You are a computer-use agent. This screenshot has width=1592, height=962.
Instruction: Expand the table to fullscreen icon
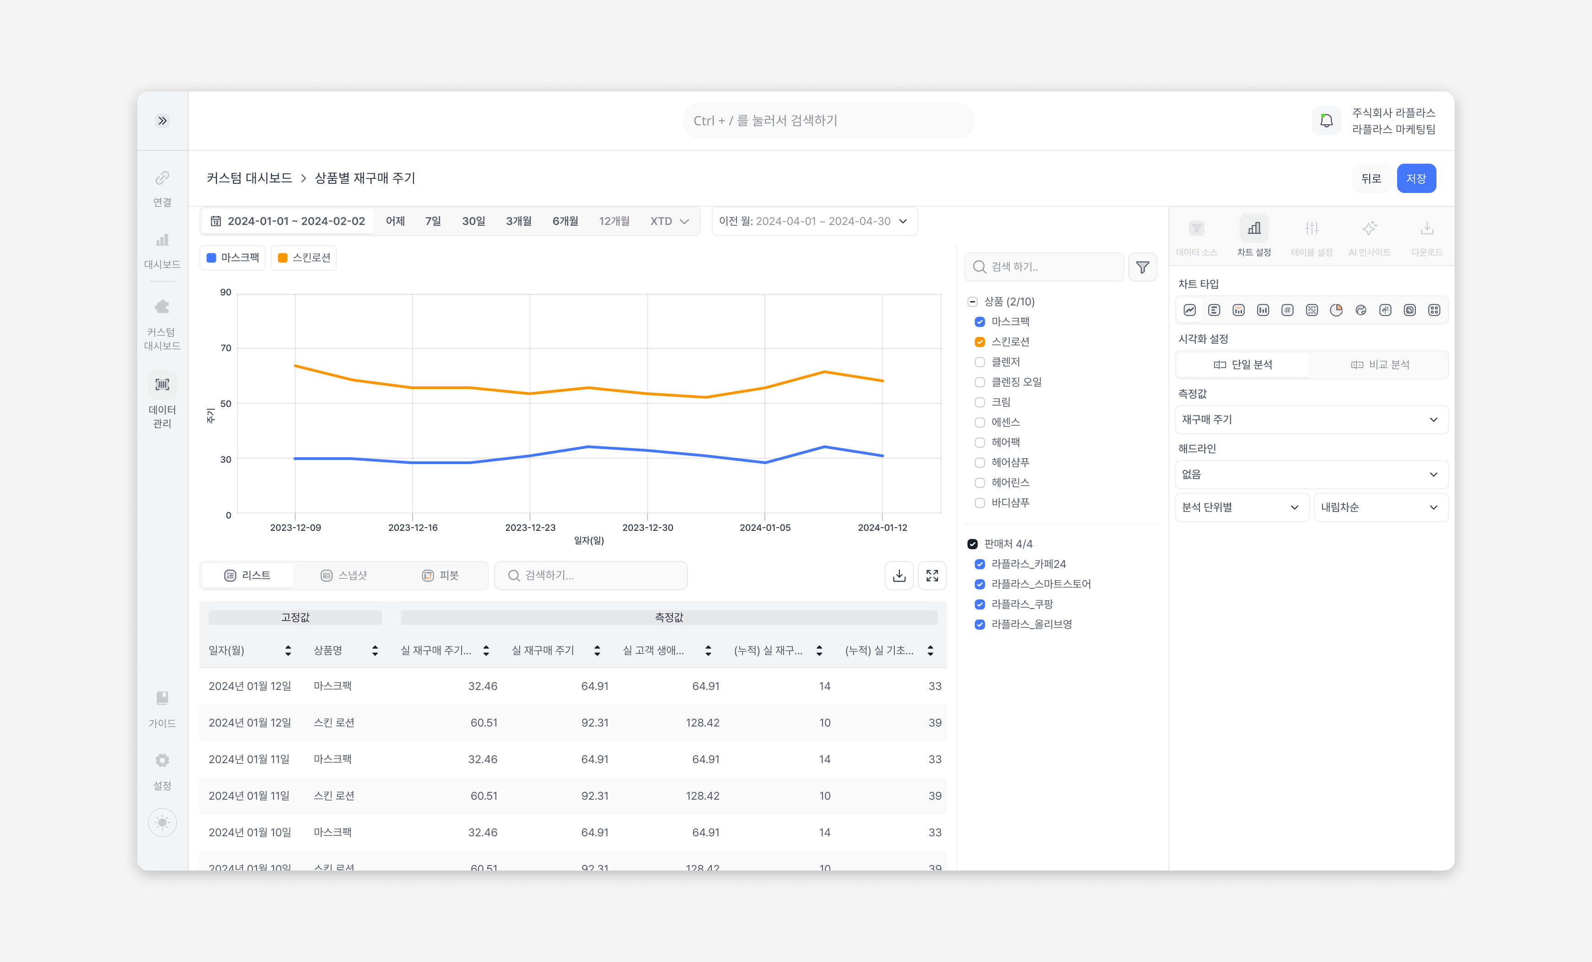tap(932, 575)
